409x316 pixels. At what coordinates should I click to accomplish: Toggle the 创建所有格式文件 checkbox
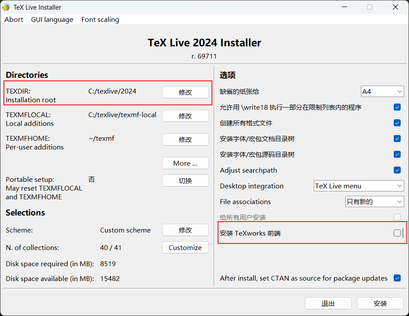(397, 123)
